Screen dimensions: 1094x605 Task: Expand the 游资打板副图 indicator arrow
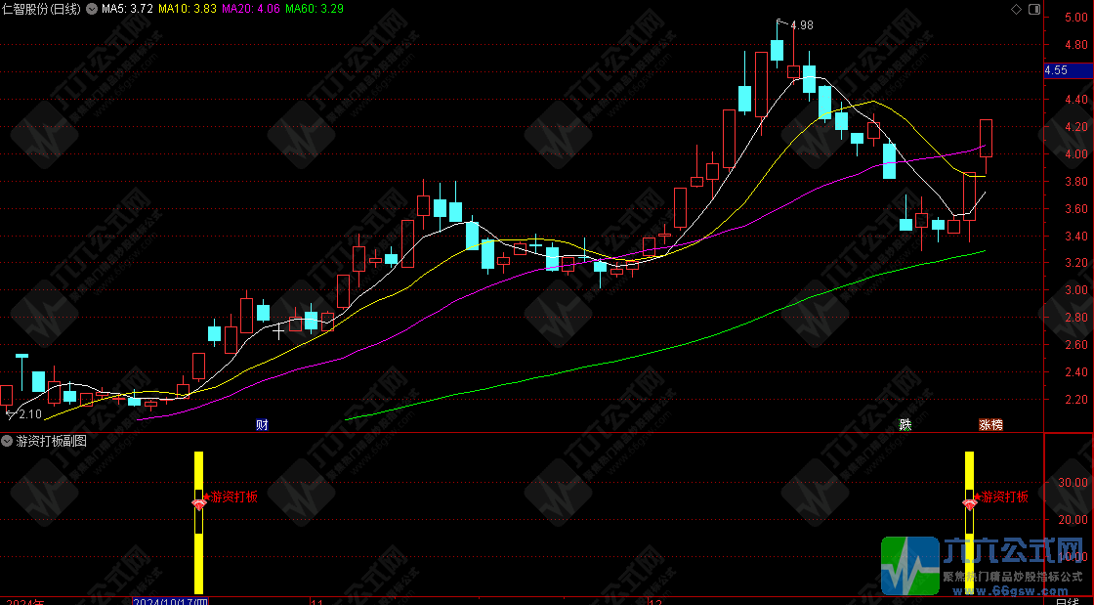click(x=8, y=442)
